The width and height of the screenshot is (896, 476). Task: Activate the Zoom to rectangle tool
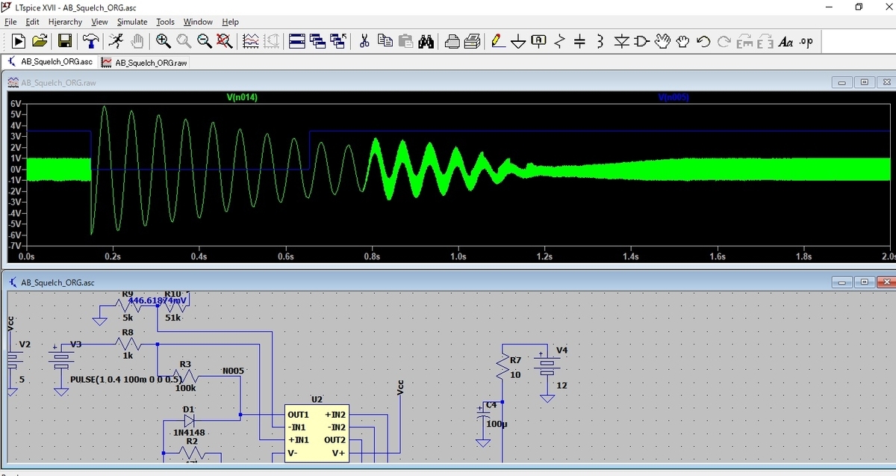pos(163,42)
